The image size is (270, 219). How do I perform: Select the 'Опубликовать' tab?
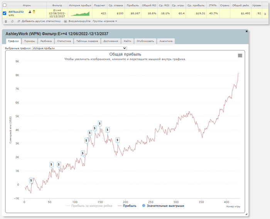[145, 41]
